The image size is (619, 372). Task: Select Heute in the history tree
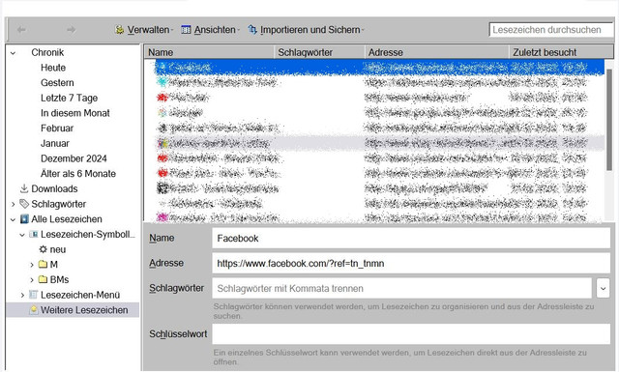pyautogui.click(x=53, y=68)
